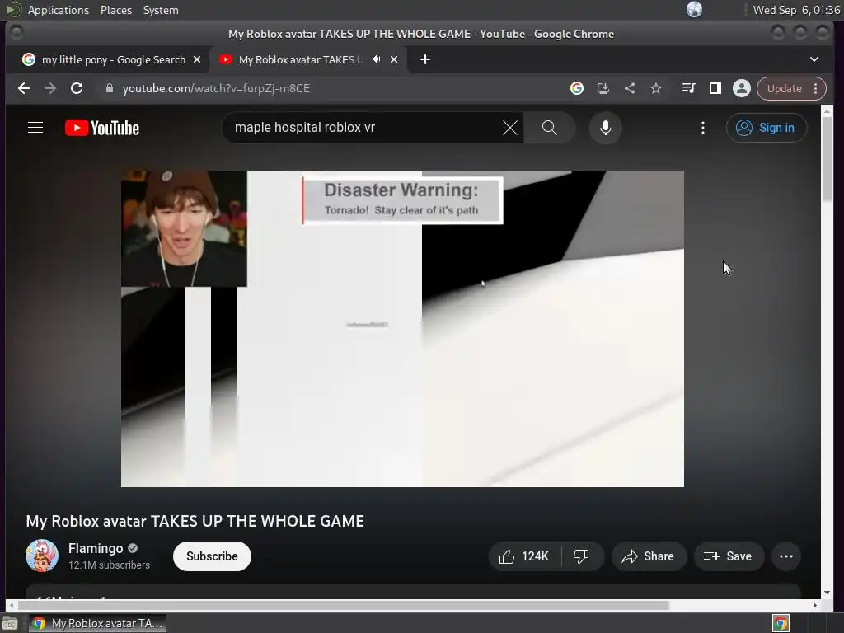Click the horizontal scrollbar at bottom
The image size is (844, 633).
pyautogui.click(x=343, y=605)
